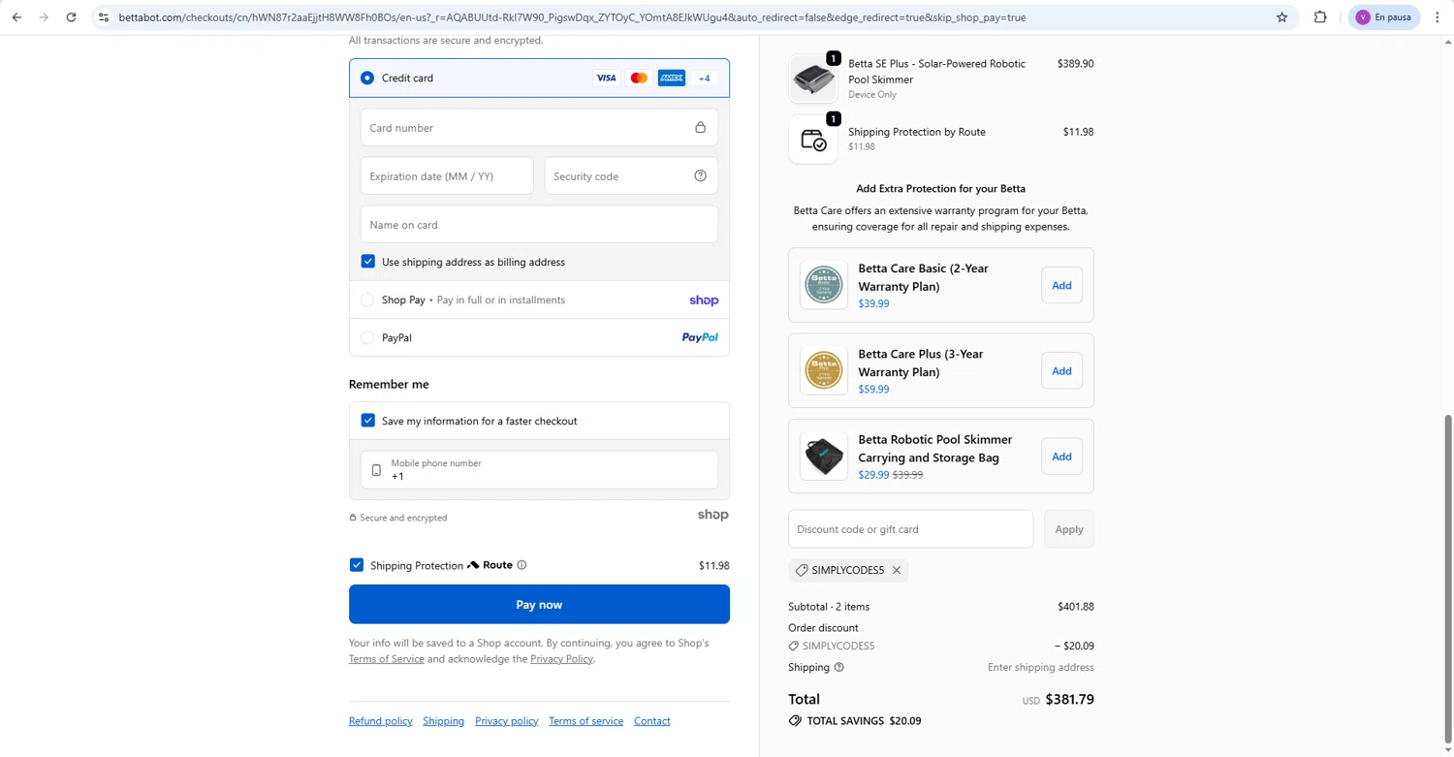Click the Betta Care Basic badge thumbnail

[x=824, y=285]
